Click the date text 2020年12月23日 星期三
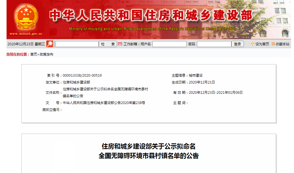 tap(26, 44)
